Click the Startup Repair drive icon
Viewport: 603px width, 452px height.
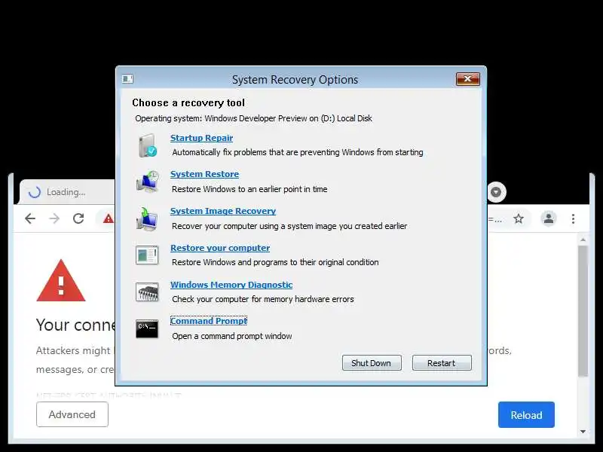pyautogui.click(x=147, y=145)
